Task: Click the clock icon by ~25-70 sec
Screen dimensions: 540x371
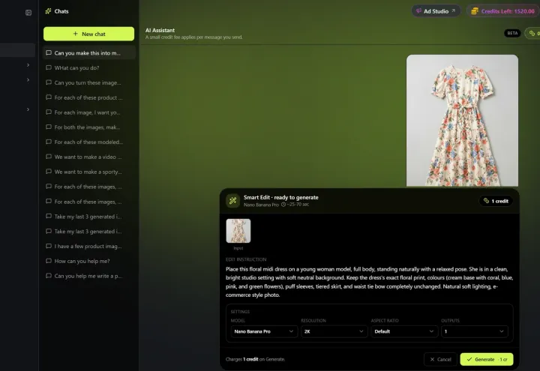Action: [x=283, y=205]
